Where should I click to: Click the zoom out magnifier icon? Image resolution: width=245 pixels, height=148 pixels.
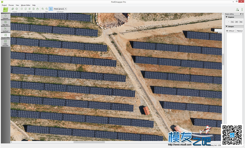(47, 9)
